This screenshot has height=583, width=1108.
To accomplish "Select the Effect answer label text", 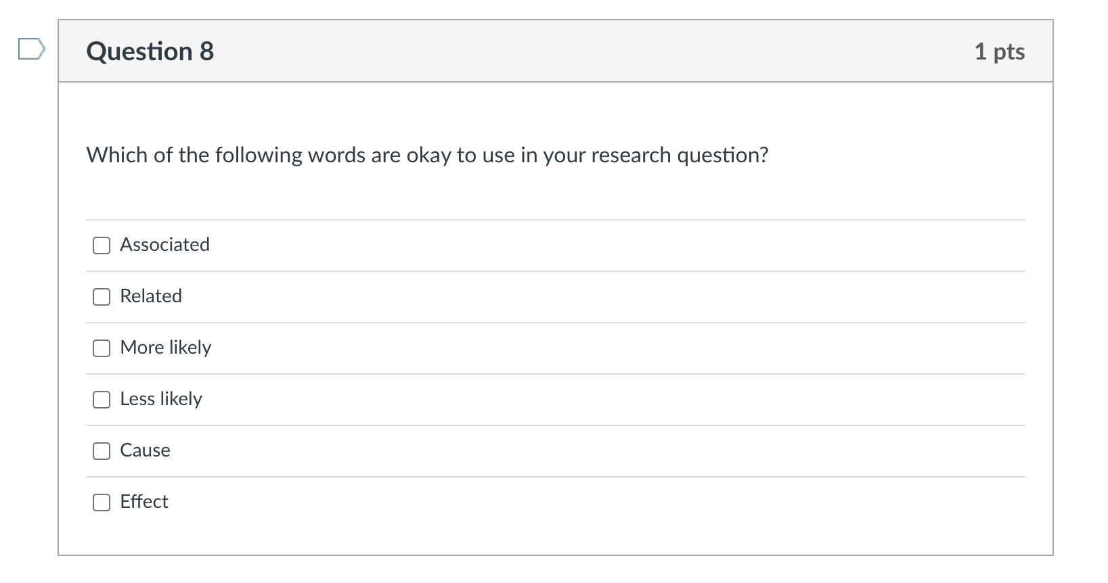I will click(x=143, y=502).
